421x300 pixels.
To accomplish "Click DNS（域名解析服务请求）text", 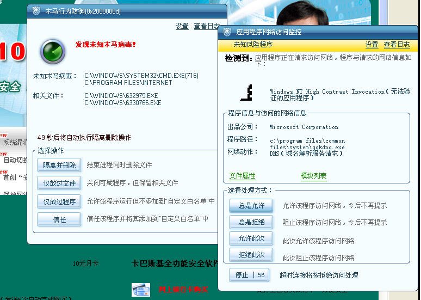I will coord(306,154).
